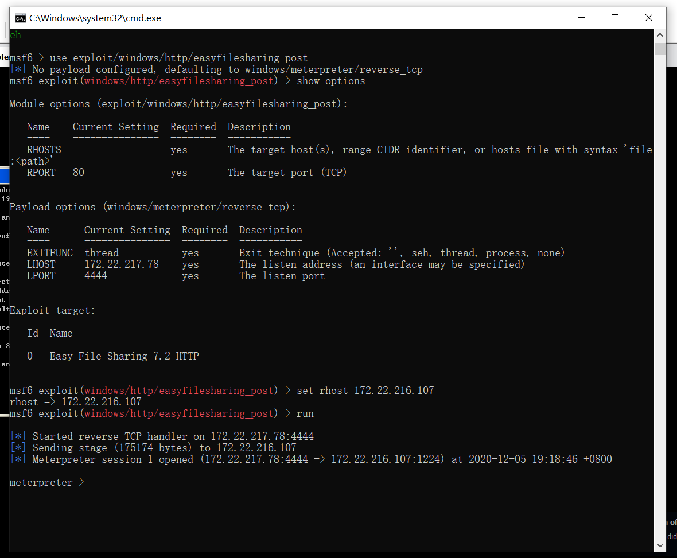677x558 pixels.
Task: Click the 'run' command text
Action: click(305, 413)
